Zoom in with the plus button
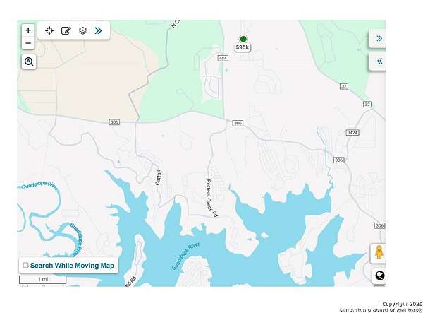Screen dimensions: 423x313 click(x=28, y=30)
